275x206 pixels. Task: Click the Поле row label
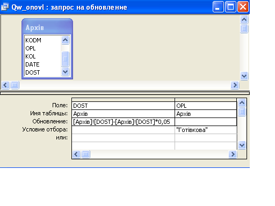pos(60,105)
